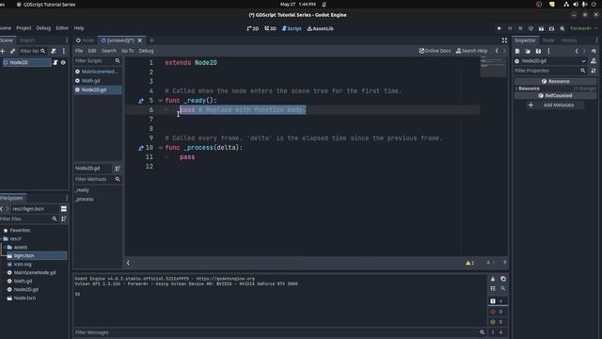This screenshot has height=339, width=602.
Task: Toggle warning messages filter in output
Action: click(498, 322)
